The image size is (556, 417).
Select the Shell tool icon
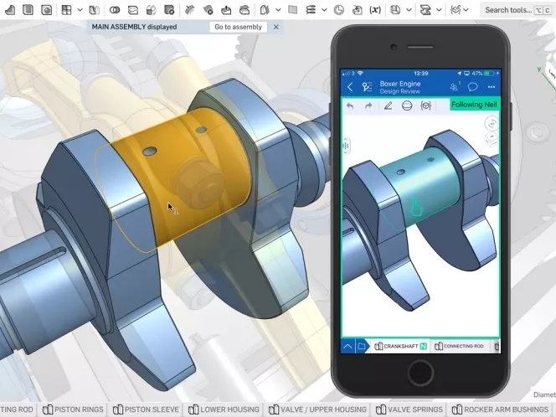click(x=28, y=10)
